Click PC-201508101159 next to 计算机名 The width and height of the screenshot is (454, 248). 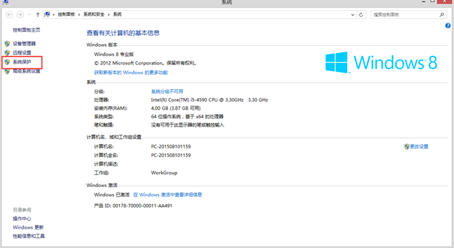pos(171,147)
